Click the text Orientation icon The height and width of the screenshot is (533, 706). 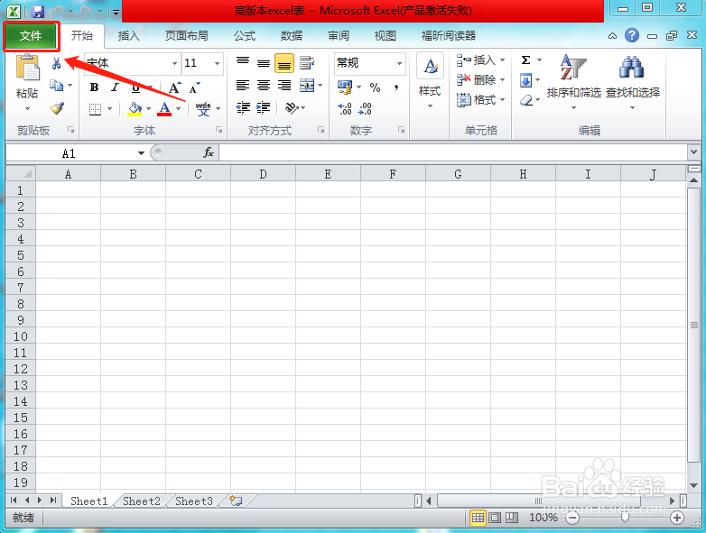click(x=292, y=108)
